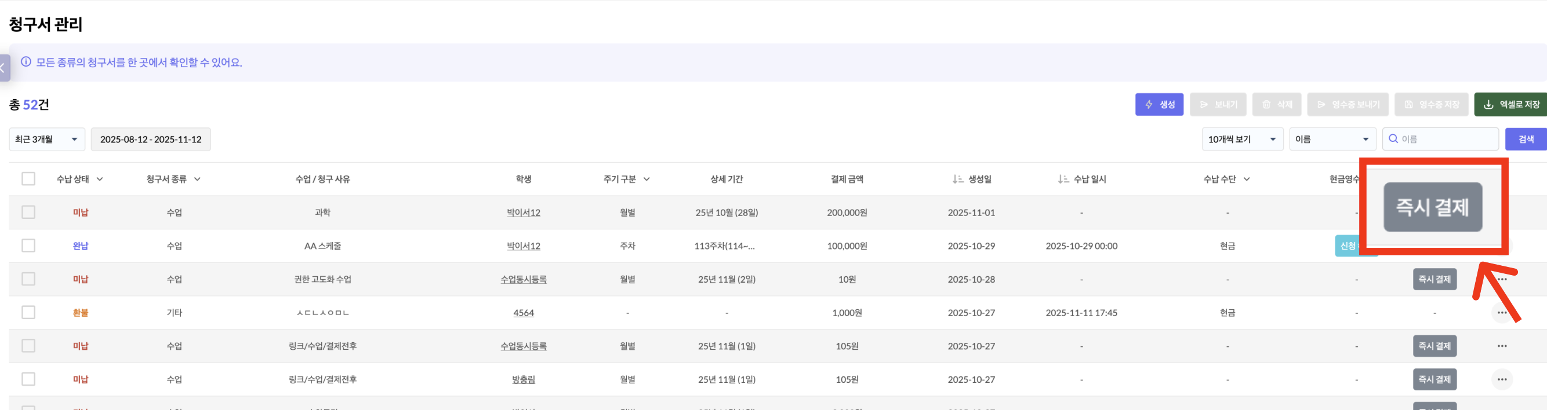The image size is (1547, 410).
Task: Toggle the select-all header checkbox
Action: click(28, 178)
